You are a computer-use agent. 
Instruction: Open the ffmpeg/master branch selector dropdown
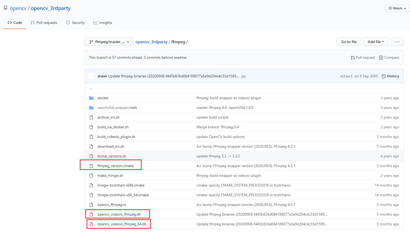pyautogui.click(x=109, y=42)
